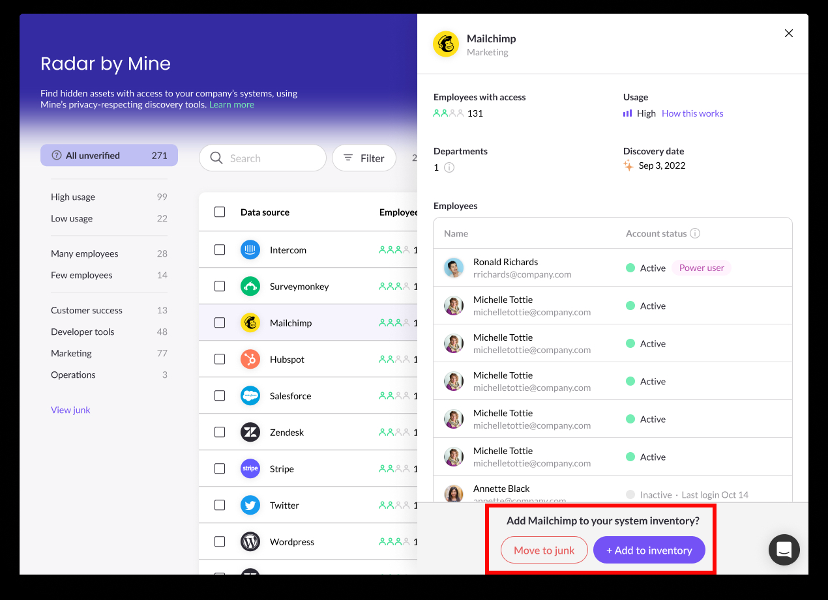Click the Twitter bird icon
828x600 pixels.
(x=250, y=505)
